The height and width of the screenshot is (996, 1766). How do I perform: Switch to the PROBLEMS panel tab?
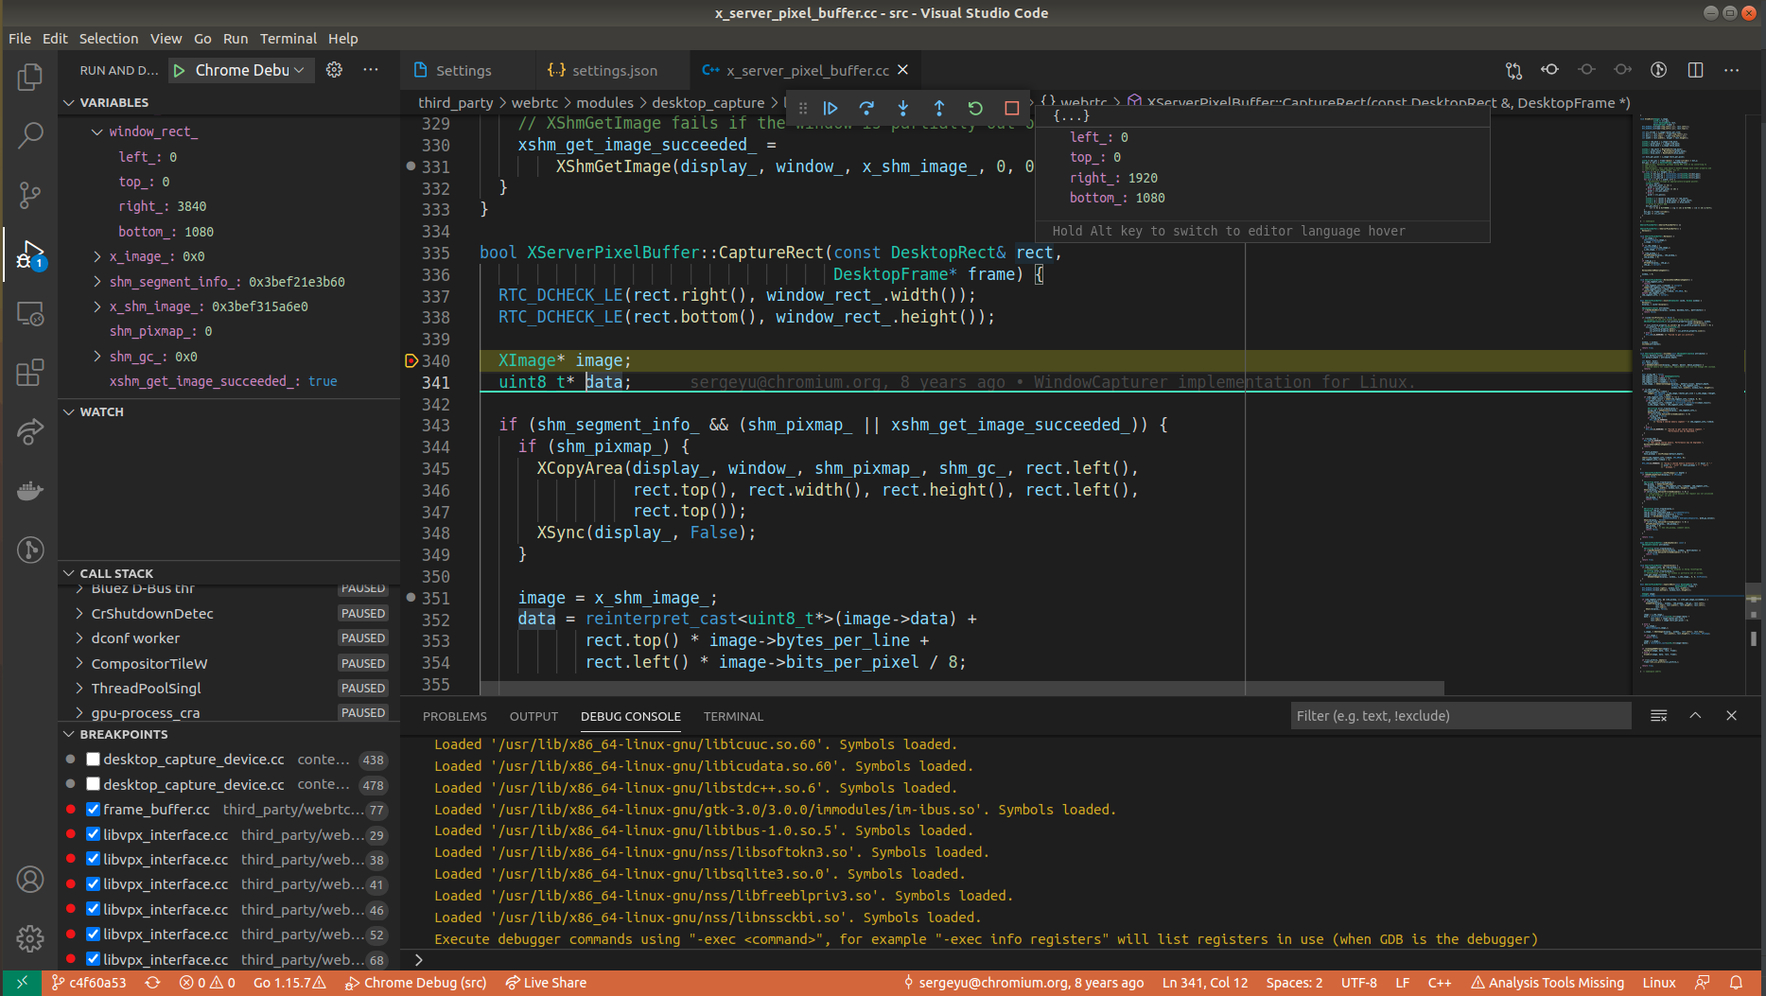455,716
